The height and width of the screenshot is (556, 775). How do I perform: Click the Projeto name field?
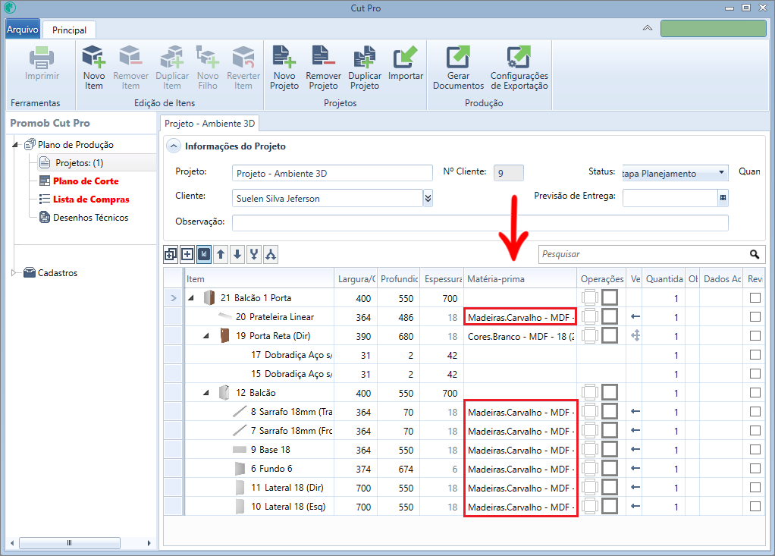(x=332, y=173)
